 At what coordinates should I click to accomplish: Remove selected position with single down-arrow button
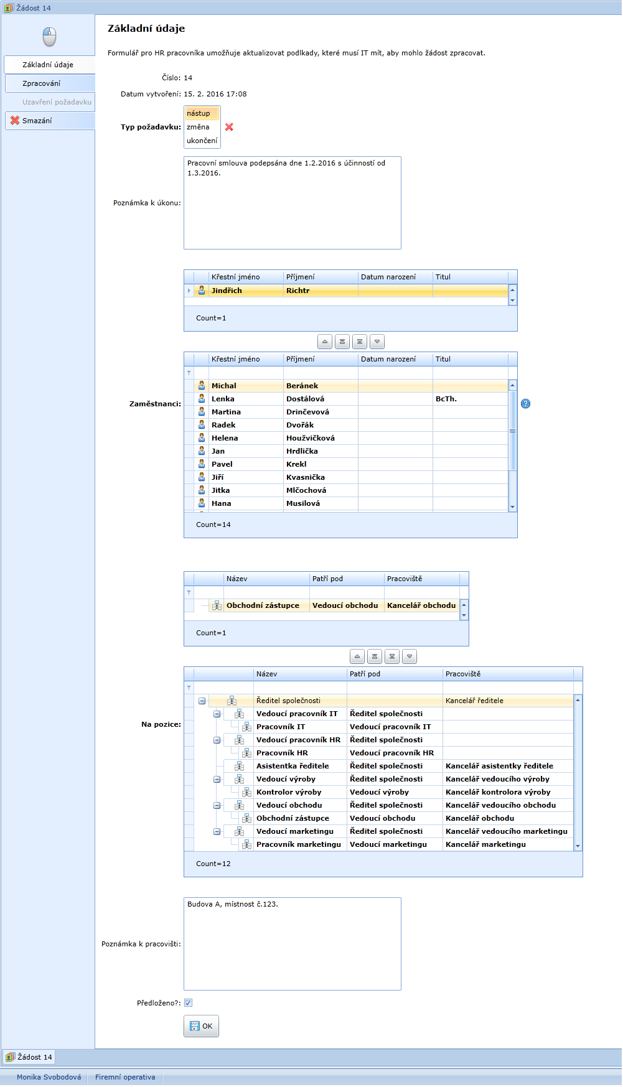click(x=410, y=656)
